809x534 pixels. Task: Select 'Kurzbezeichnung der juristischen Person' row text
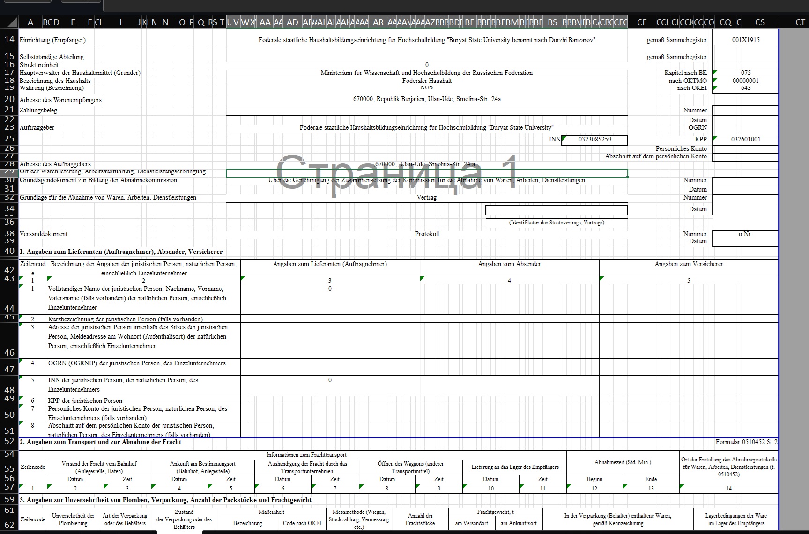click(x=126, y=319)
